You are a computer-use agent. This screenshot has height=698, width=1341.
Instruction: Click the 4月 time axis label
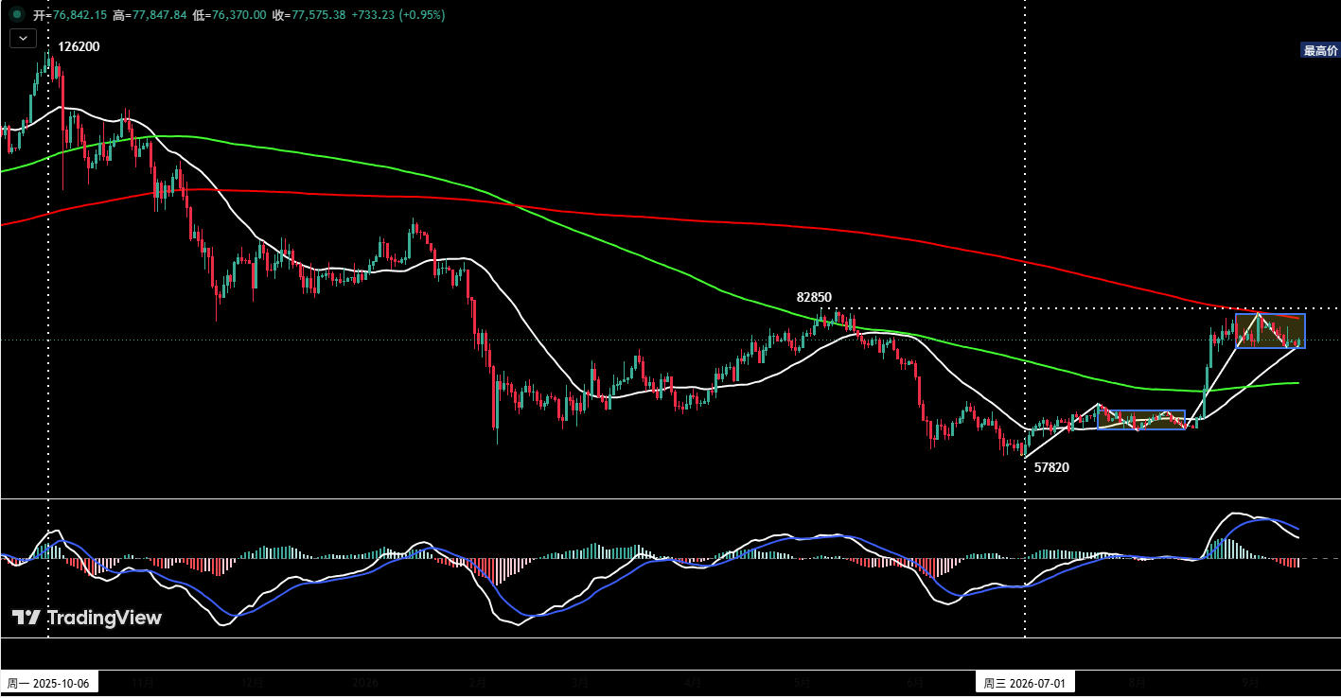(693, 683)
